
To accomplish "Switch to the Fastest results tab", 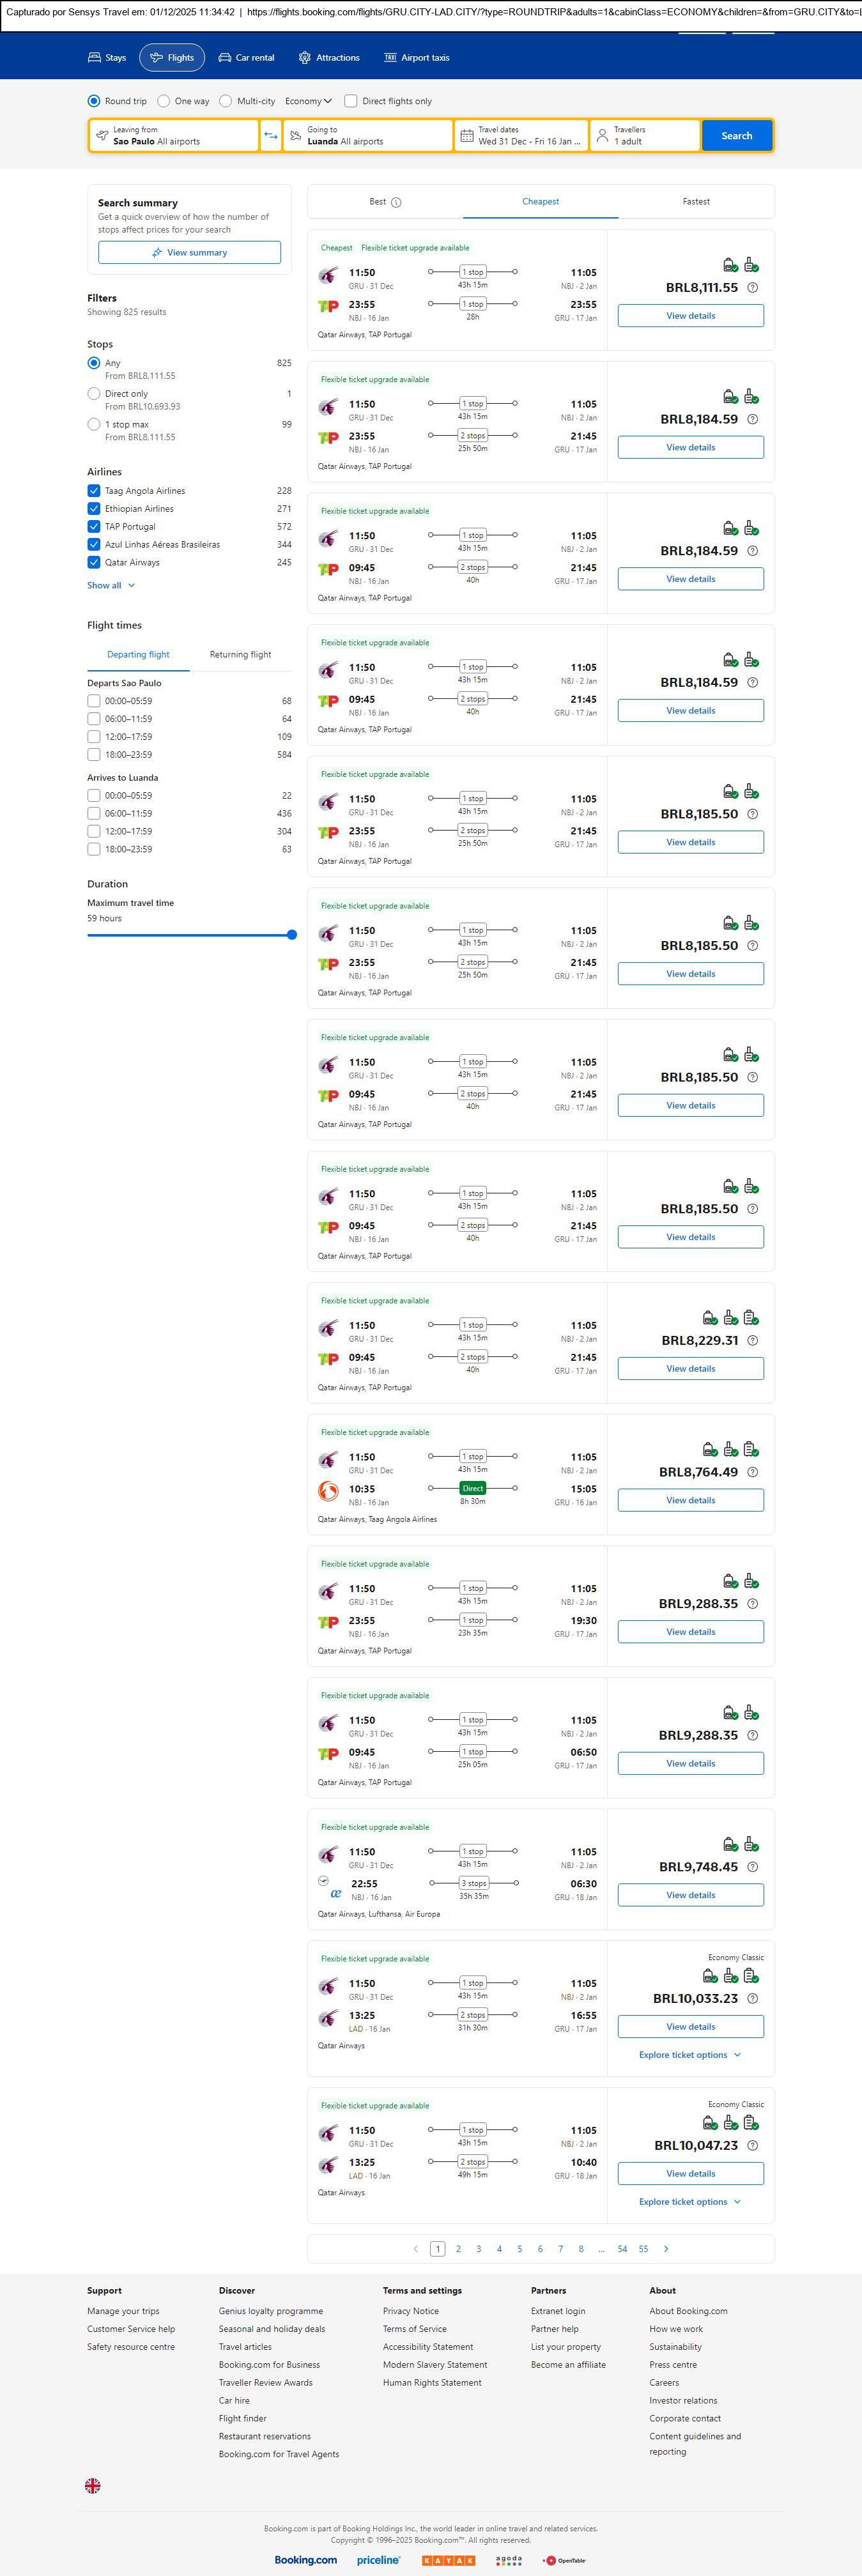I will [x=696, y=202].
